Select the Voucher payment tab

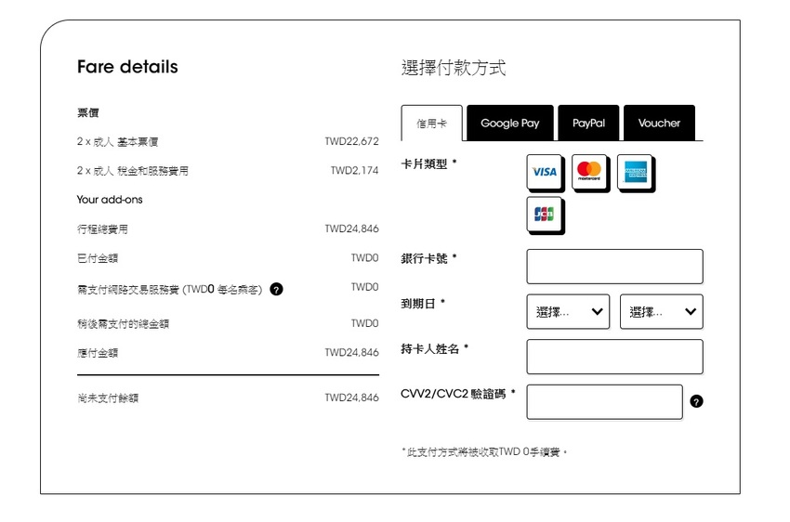pyautogui.click(x=659, y=124)
